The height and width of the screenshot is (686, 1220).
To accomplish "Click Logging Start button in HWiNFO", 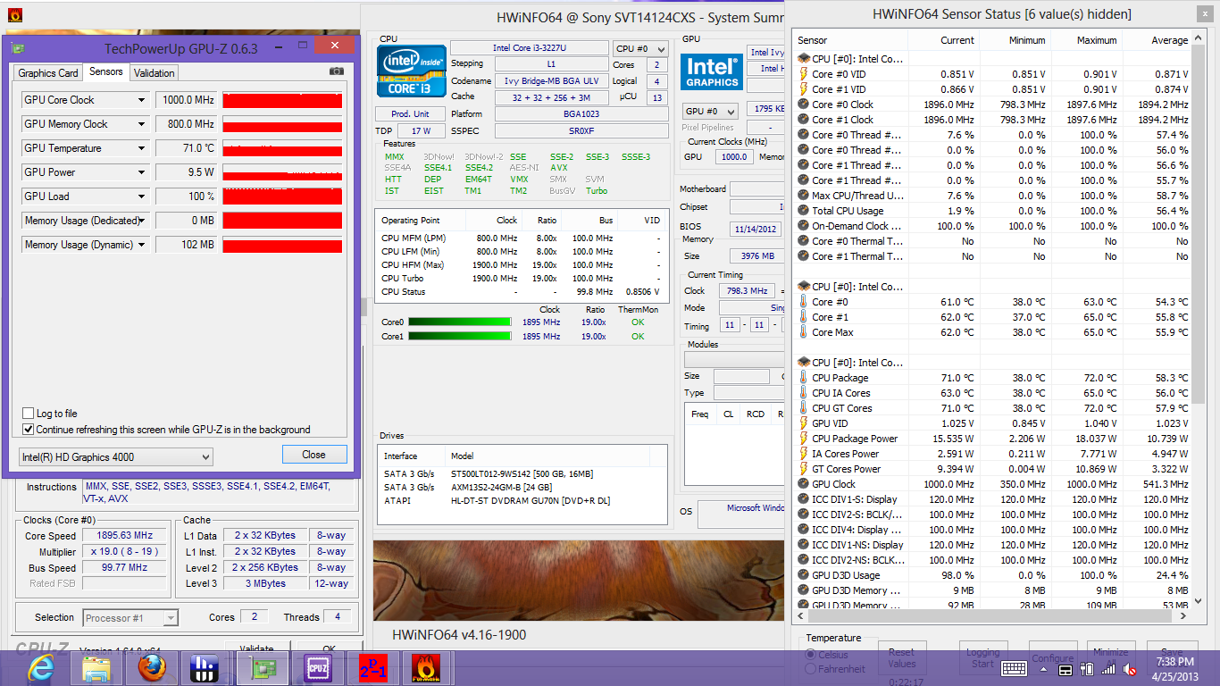I will pyautogui.click(x=982, y=657).
